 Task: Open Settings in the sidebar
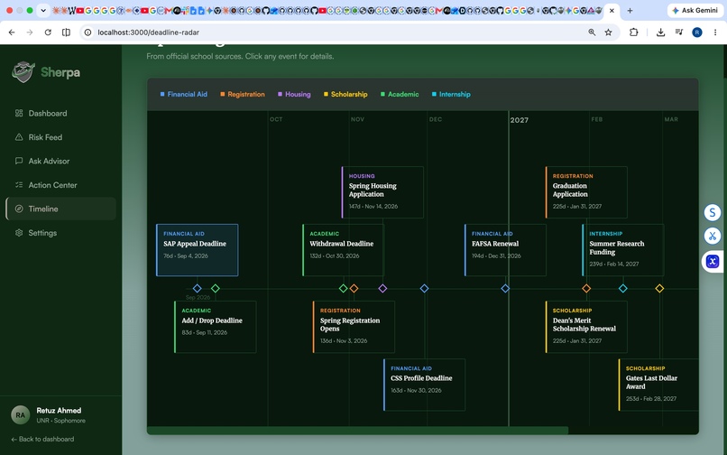click(x=60, y=233)
